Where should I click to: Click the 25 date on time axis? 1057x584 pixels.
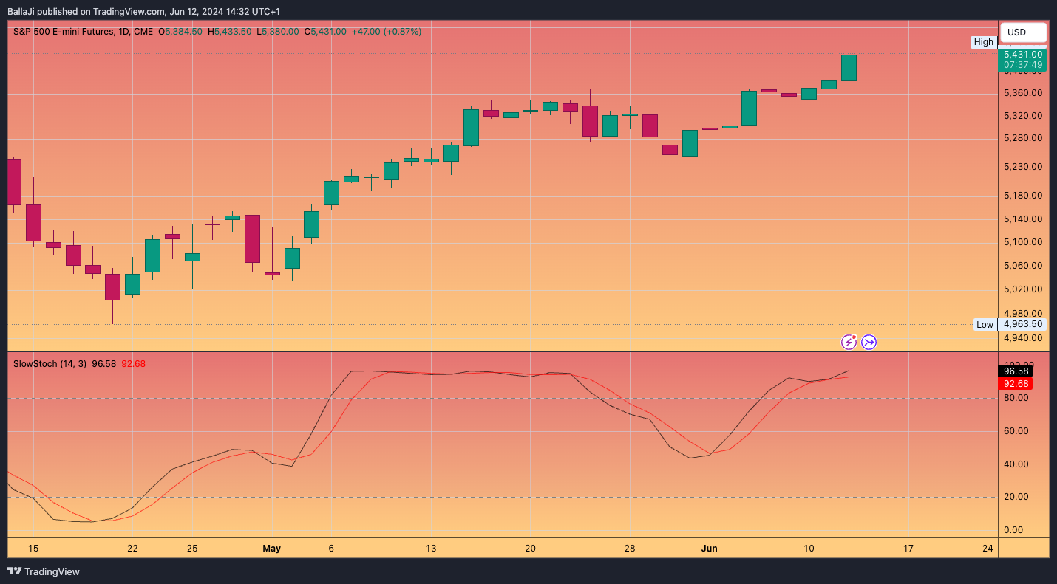point(192,548)
